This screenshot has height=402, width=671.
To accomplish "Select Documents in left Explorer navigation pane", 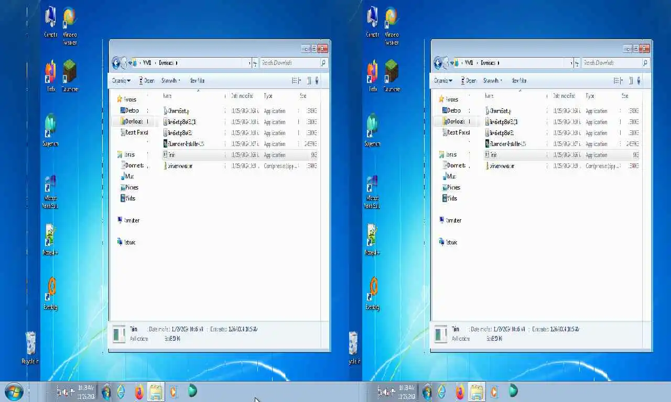I will [132, 165].
